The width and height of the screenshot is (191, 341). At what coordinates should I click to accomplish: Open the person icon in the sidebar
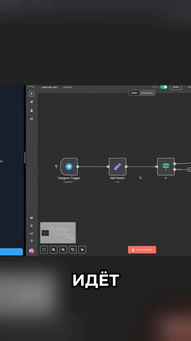click(x=32, y=110)
